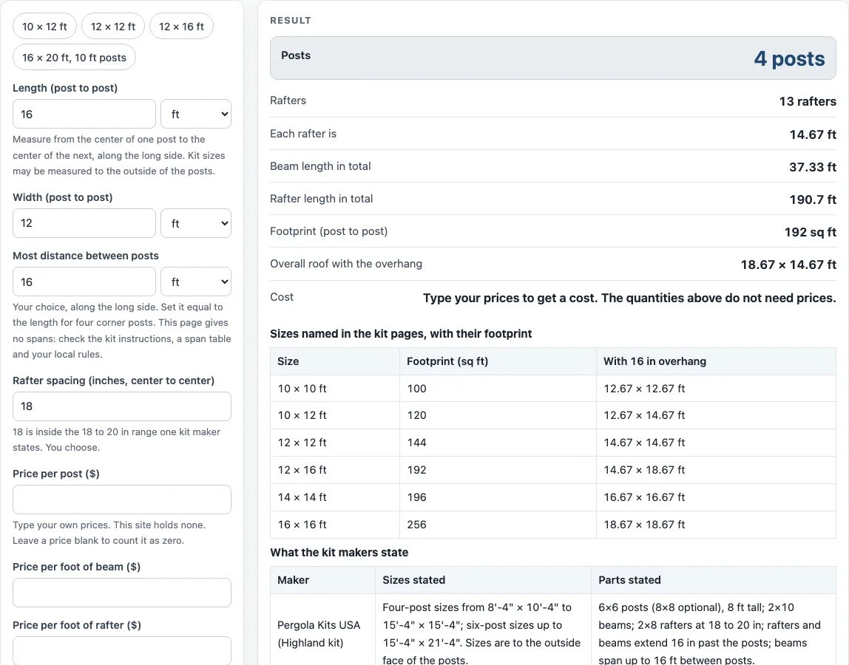The width and height of the screenshot is (849, 665).
Task: Open the Length unit dropdown
Action: click(196, 115)
